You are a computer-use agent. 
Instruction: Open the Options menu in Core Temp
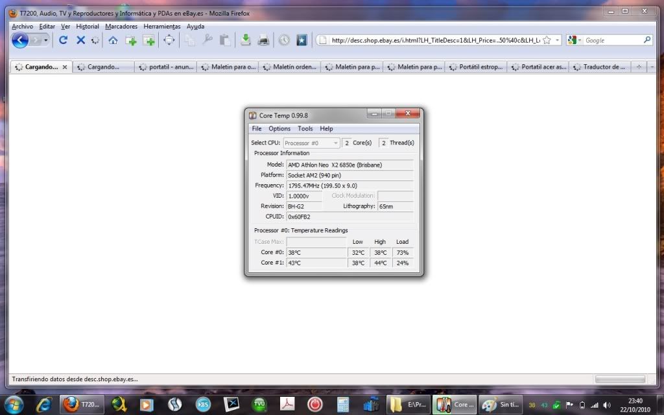point(279,129)
